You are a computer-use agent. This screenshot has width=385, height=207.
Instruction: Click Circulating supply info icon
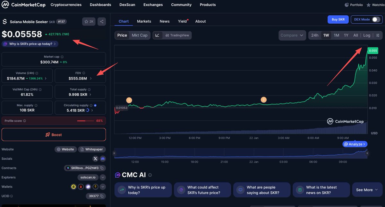click(91, 105)
